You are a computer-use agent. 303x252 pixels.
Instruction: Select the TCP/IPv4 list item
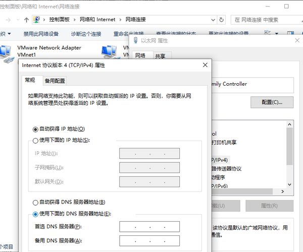(220, 160)
